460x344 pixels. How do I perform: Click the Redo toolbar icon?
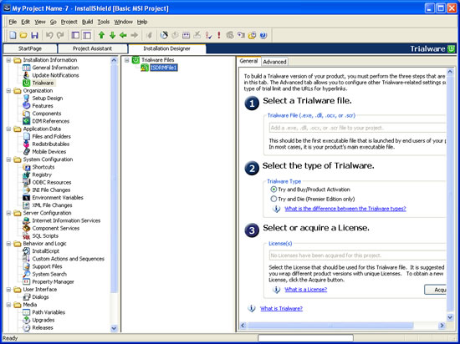[60, 35]
